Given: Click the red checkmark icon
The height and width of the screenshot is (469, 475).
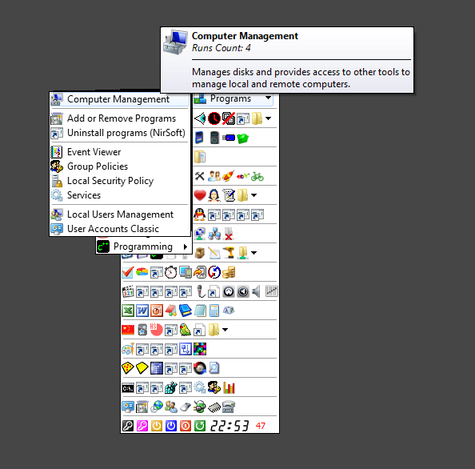Looking at the screenshot, I should click(128, 272).
